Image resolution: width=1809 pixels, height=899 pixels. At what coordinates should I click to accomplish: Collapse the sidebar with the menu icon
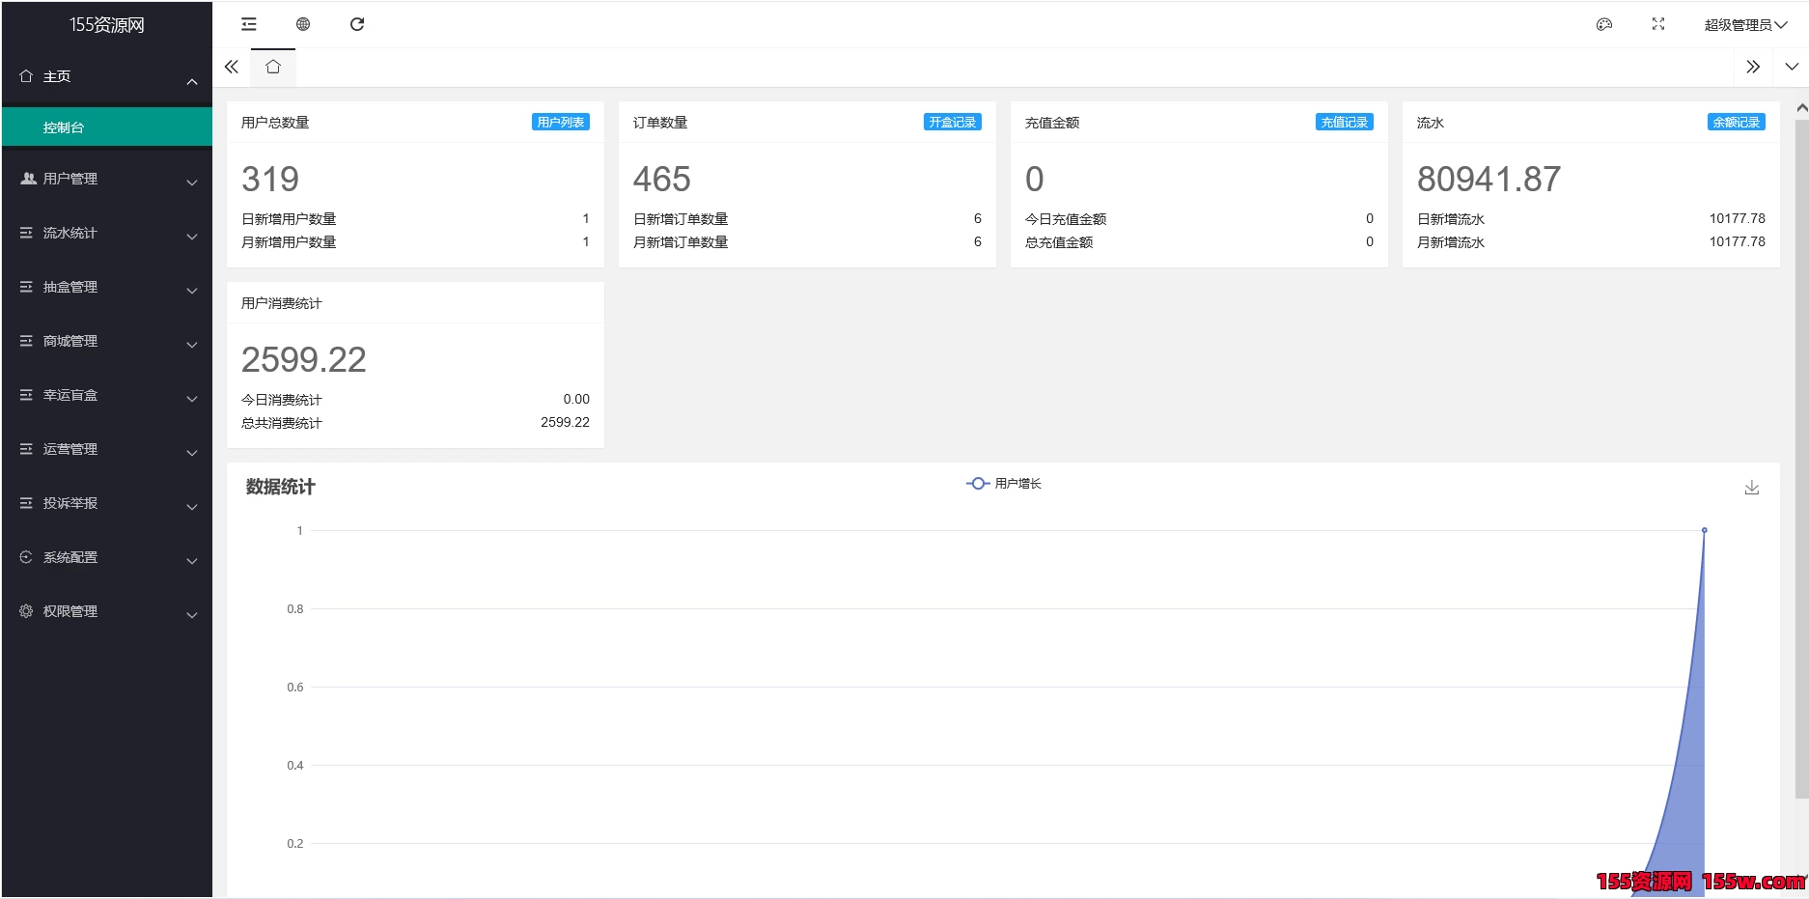click(249, 24)
